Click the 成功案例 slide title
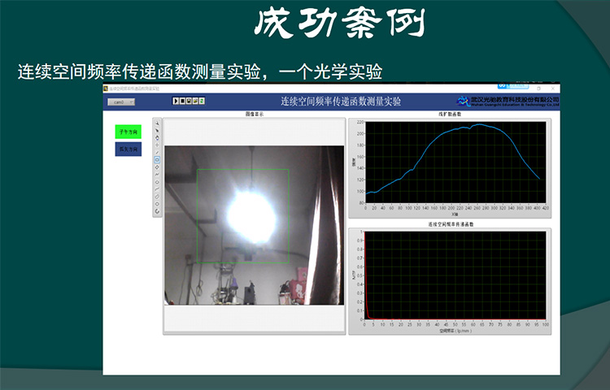The image size is (610, 390). 340,24
